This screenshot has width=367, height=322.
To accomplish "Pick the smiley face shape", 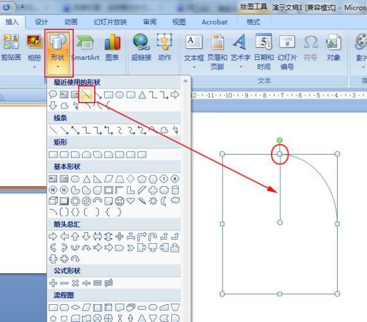I will pos(119,200).
